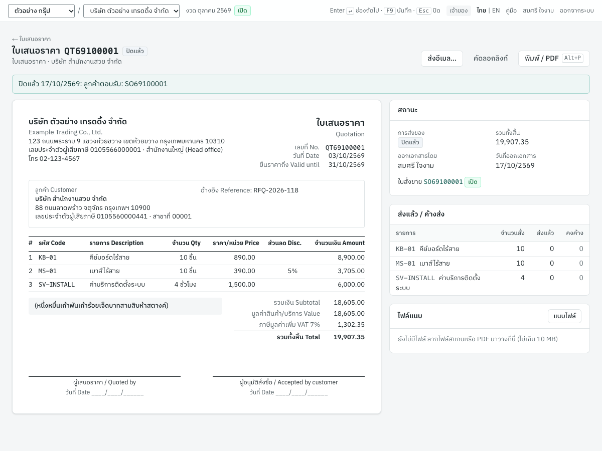Click the company tax ID line 0105566000001
This screenshot has height=451, width=602.
click(x=125, y=150)
